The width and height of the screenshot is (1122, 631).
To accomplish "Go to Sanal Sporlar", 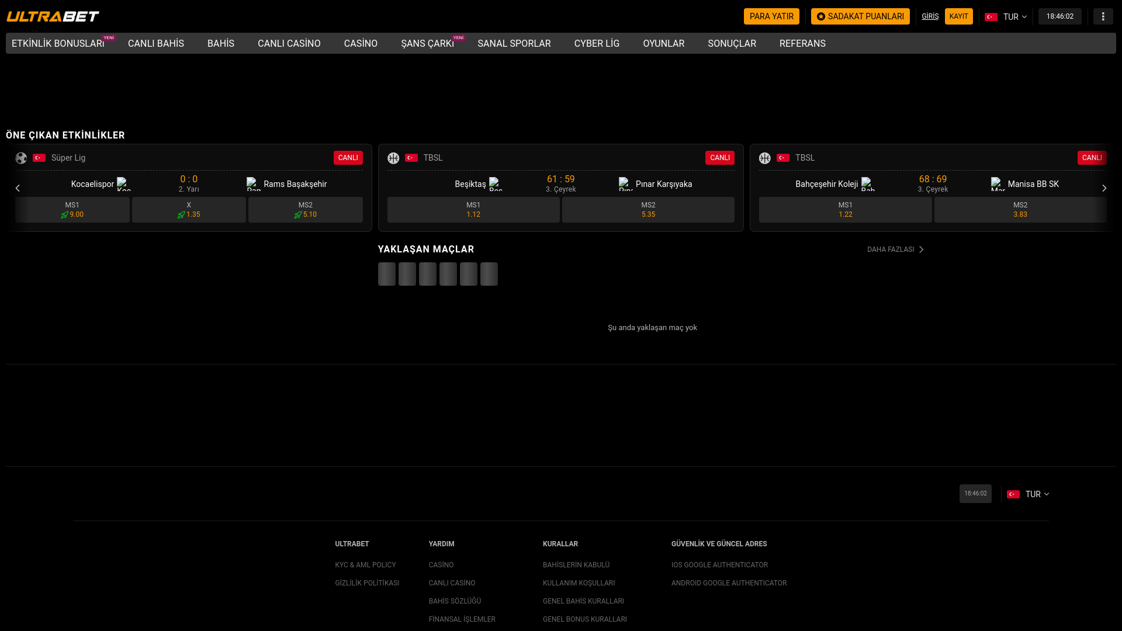I will point(514,43).
